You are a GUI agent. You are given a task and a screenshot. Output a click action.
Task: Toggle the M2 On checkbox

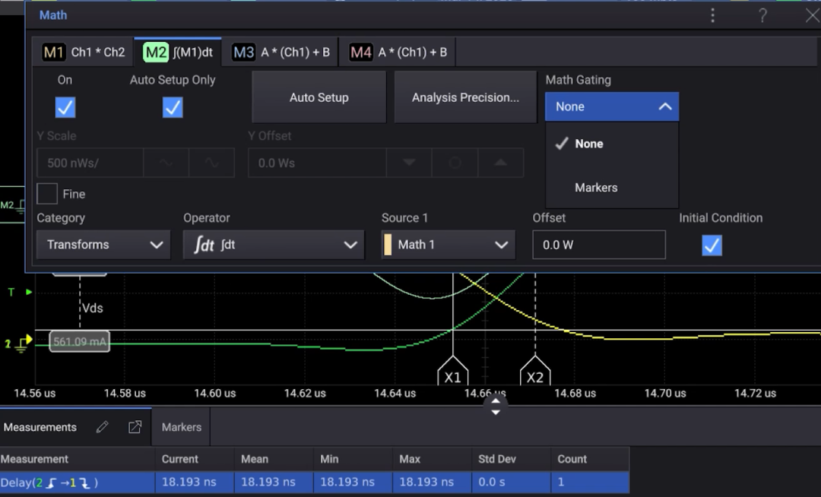65,107
